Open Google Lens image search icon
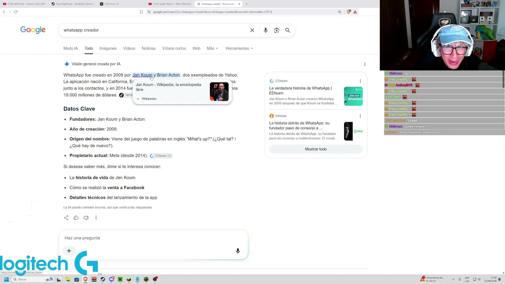 coord(277,30)
